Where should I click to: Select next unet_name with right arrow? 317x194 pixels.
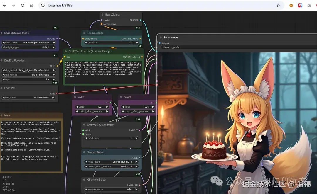54,42
